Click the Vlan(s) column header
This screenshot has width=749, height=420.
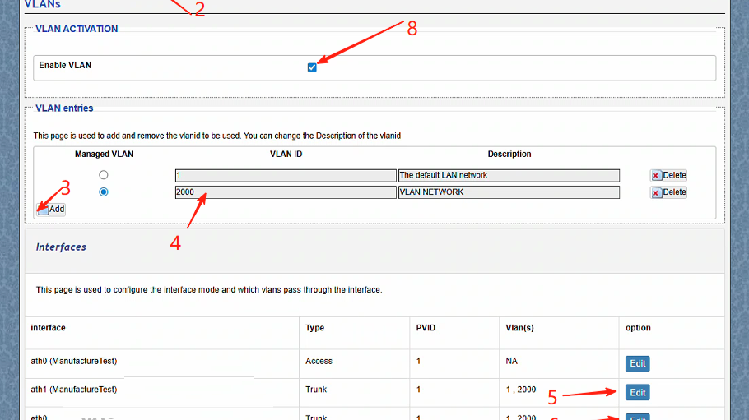click(519, 328)
